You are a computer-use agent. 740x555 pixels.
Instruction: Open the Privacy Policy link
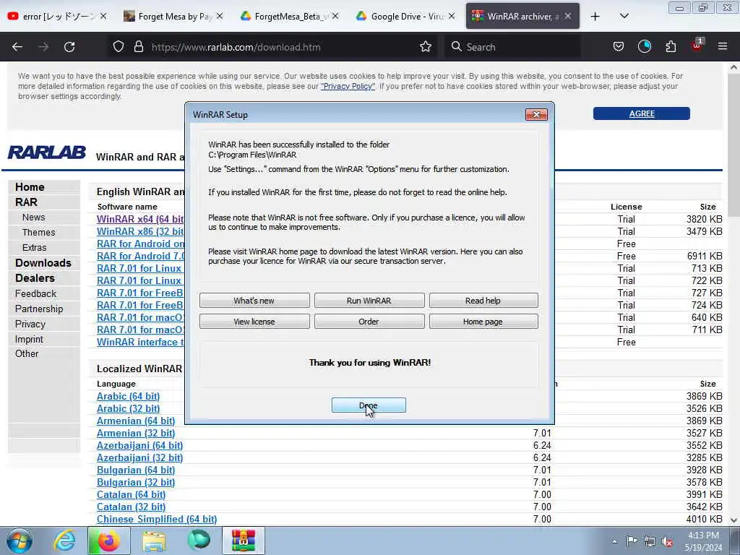click(x=348, y=87)
